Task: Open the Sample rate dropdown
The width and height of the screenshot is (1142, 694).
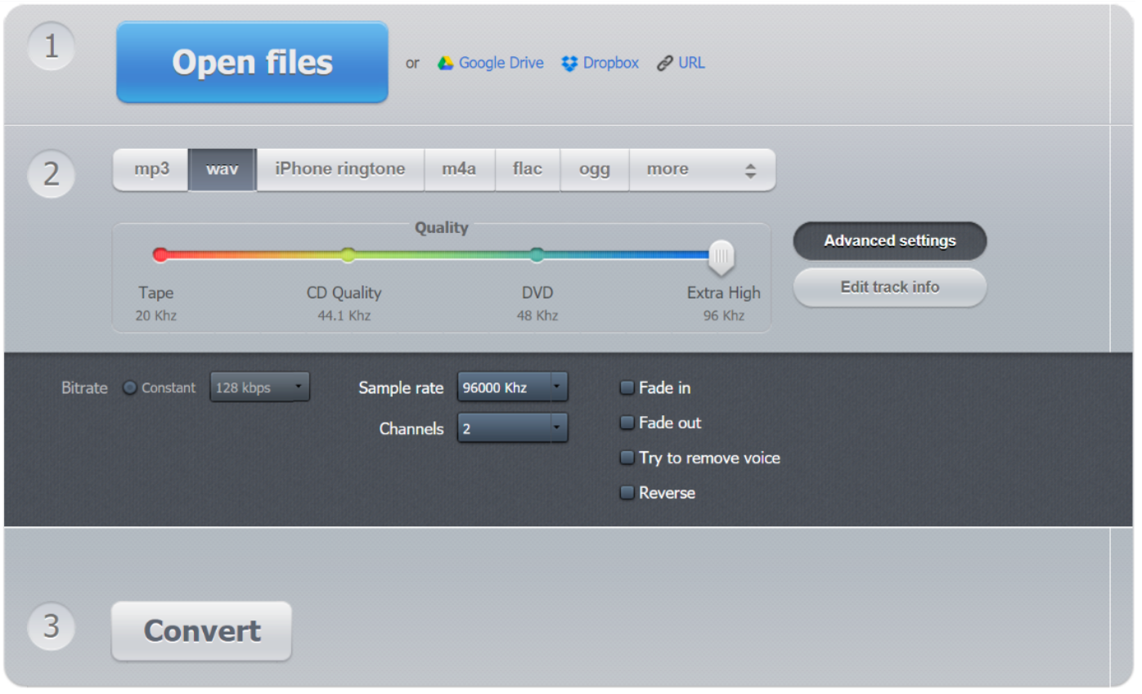Action: click(x=512, y=387)
